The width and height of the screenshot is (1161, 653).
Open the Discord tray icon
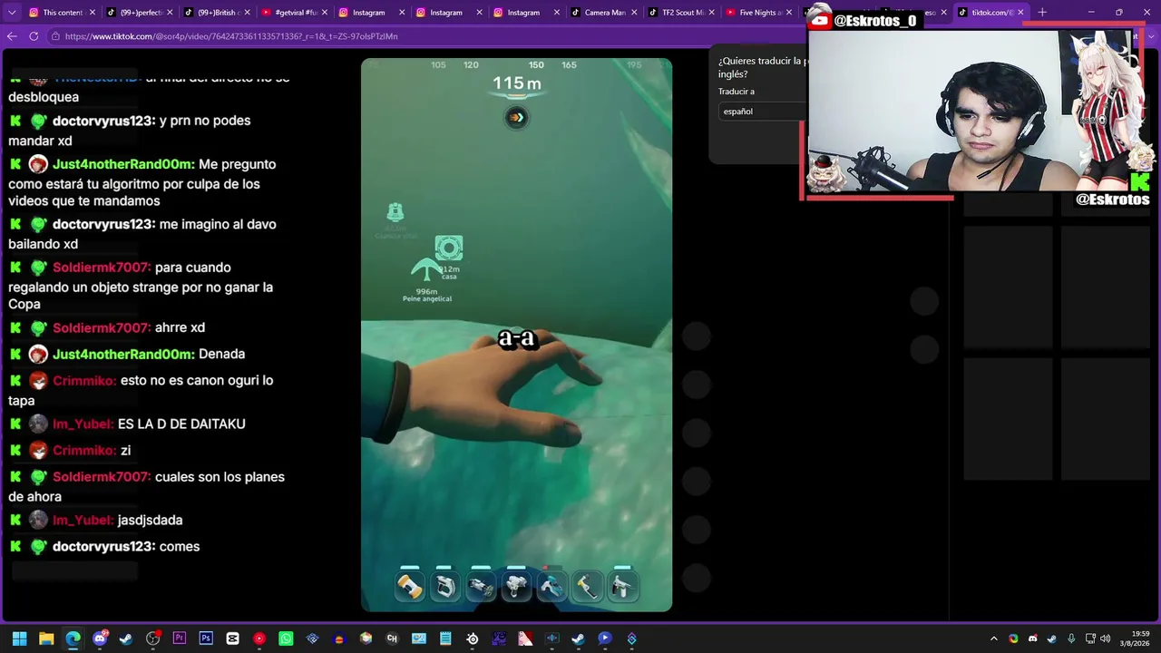[1032, 638]
